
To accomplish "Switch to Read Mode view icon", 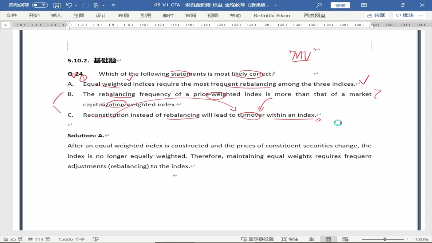I will (x=312, y=239).
